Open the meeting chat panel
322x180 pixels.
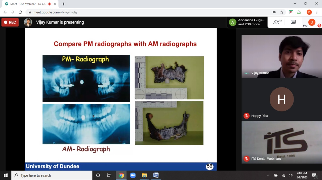(x=293, y=22)
